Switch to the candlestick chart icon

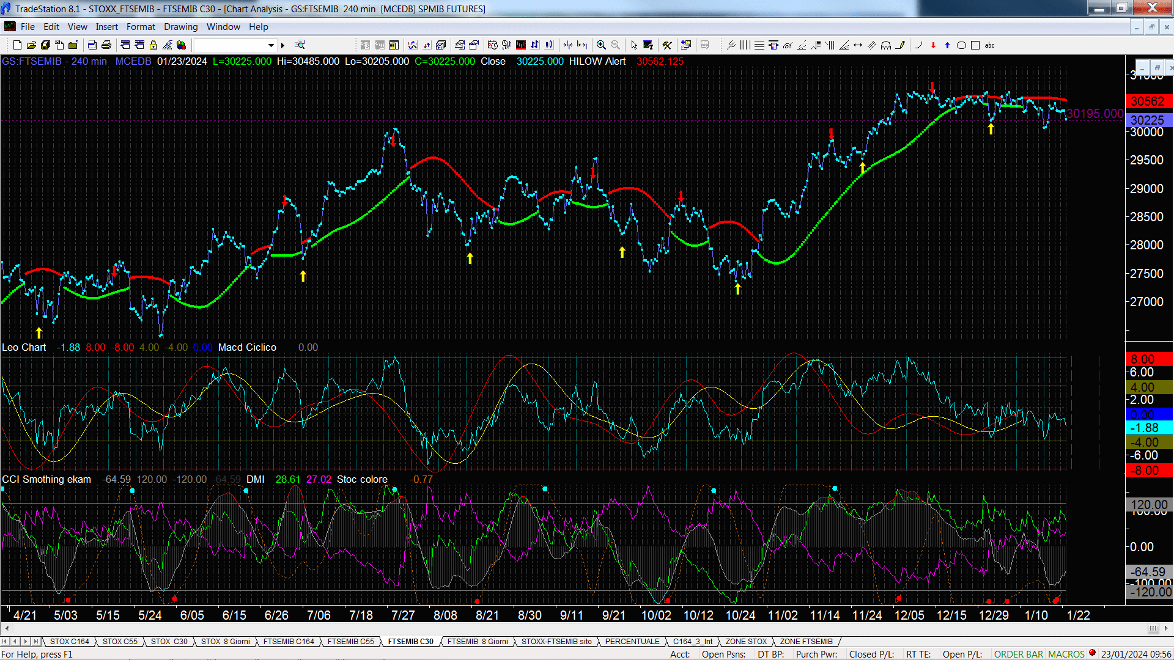tap(549, 45)
